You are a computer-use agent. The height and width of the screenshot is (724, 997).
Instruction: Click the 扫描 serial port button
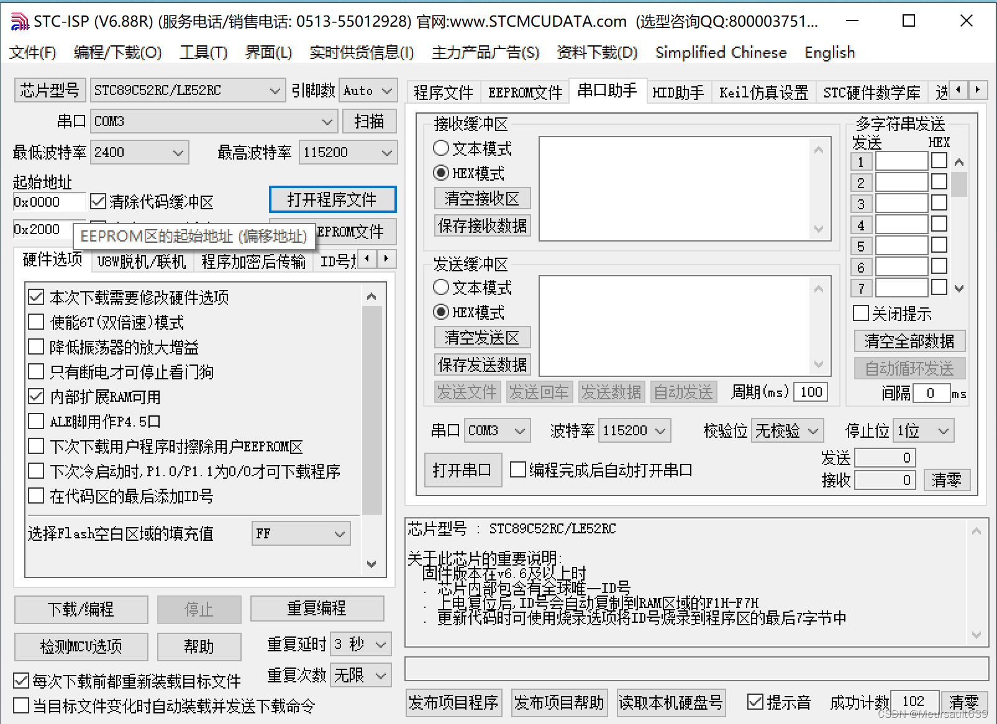coord(369,121)
